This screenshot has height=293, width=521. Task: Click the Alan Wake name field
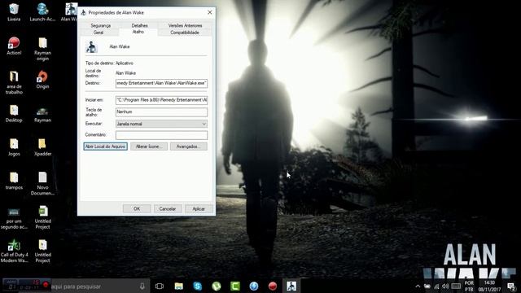tap(120, 46)
